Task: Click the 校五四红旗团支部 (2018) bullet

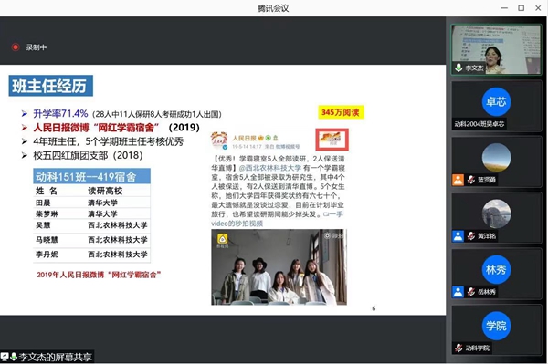Action: click(88, 156)
